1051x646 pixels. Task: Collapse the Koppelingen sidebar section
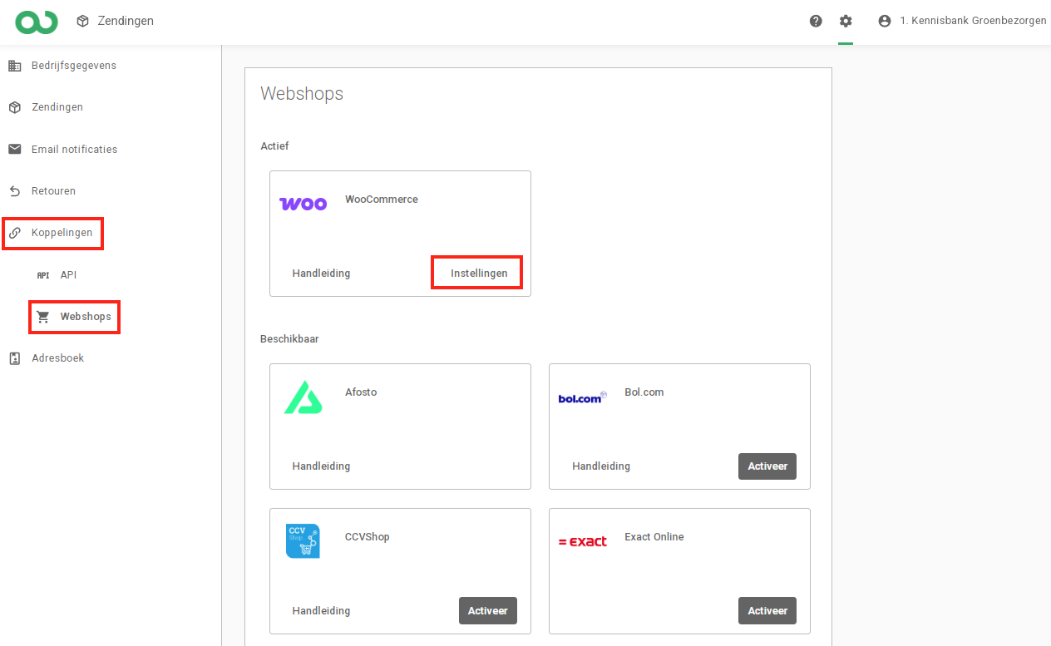tap(62, 233)
